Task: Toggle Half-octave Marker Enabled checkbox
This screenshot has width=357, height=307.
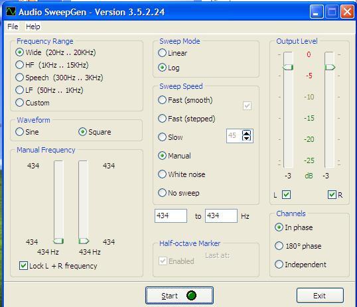Action: click(177, 261)
